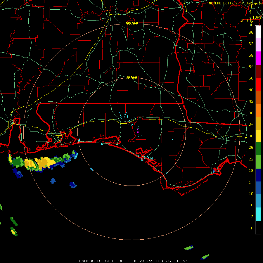Click the magenta legend swatch

point(258,58)
